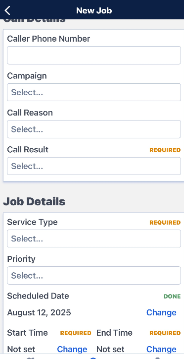Tap the End Time 'Not set' value
The height and width of the screenshot is (359, 184).
110,350
